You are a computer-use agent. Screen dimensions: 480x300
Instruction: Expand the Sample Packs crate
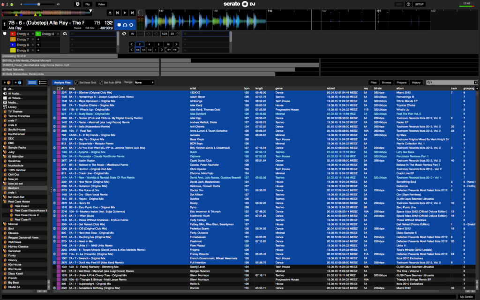[x=5, y=148]
